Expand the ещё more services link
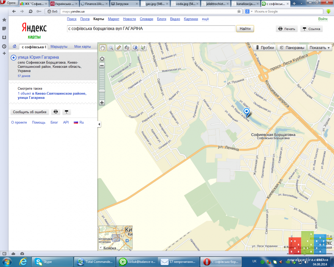 (205, 19)
